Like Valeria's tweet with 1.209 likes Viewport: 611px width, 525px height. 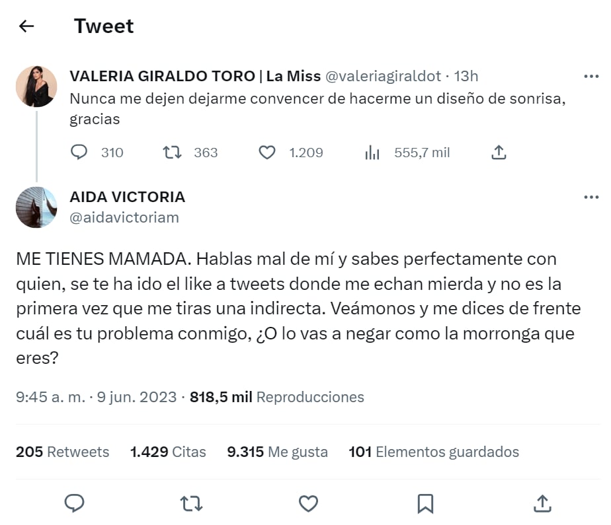266,153
